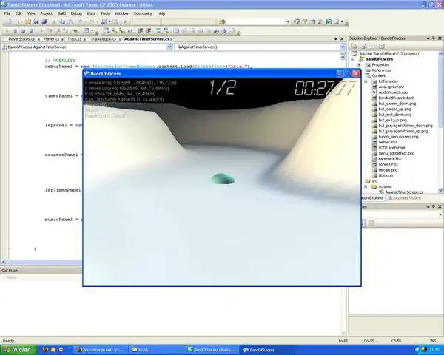Image resolution: width=444 pixels, height=355 pixels.
Task: Switch to Visual C# BandOfRacers taskbar button
Action: (211, 350)
